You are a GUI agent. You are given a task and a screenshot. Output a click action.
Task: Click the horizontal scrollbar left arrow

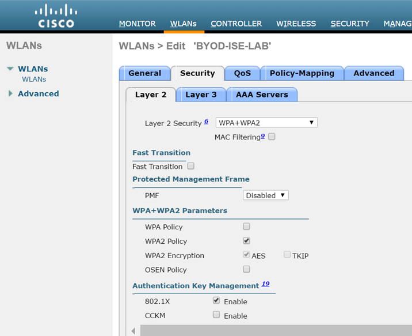[x=133, y=331]
